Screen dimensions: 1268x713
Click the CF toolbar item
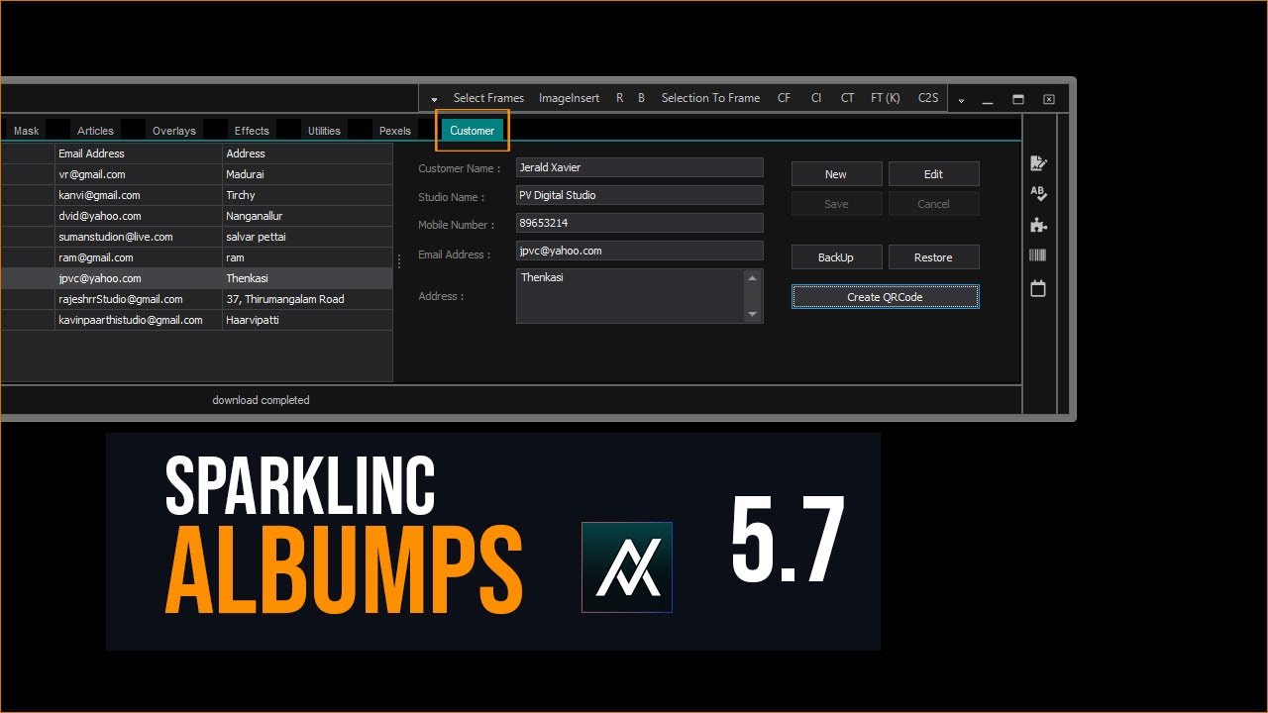click(x=784, y=98)
